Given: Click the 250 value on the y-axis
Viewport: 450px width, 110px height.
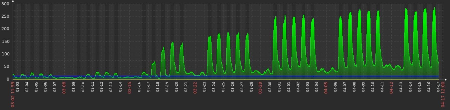Looking at the screenshot, I should click(5, 16).
